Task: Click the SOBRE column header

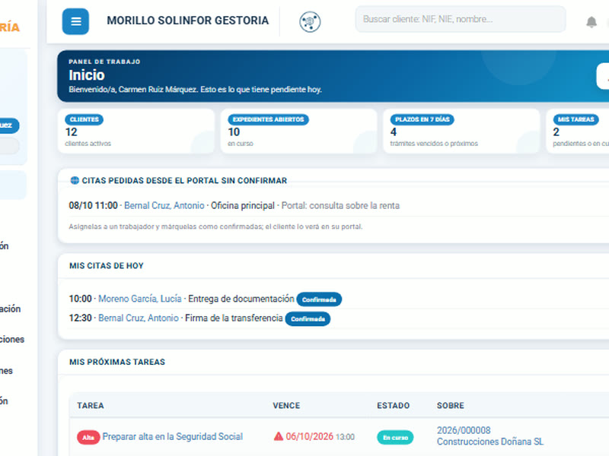Action: pos(451,406)
